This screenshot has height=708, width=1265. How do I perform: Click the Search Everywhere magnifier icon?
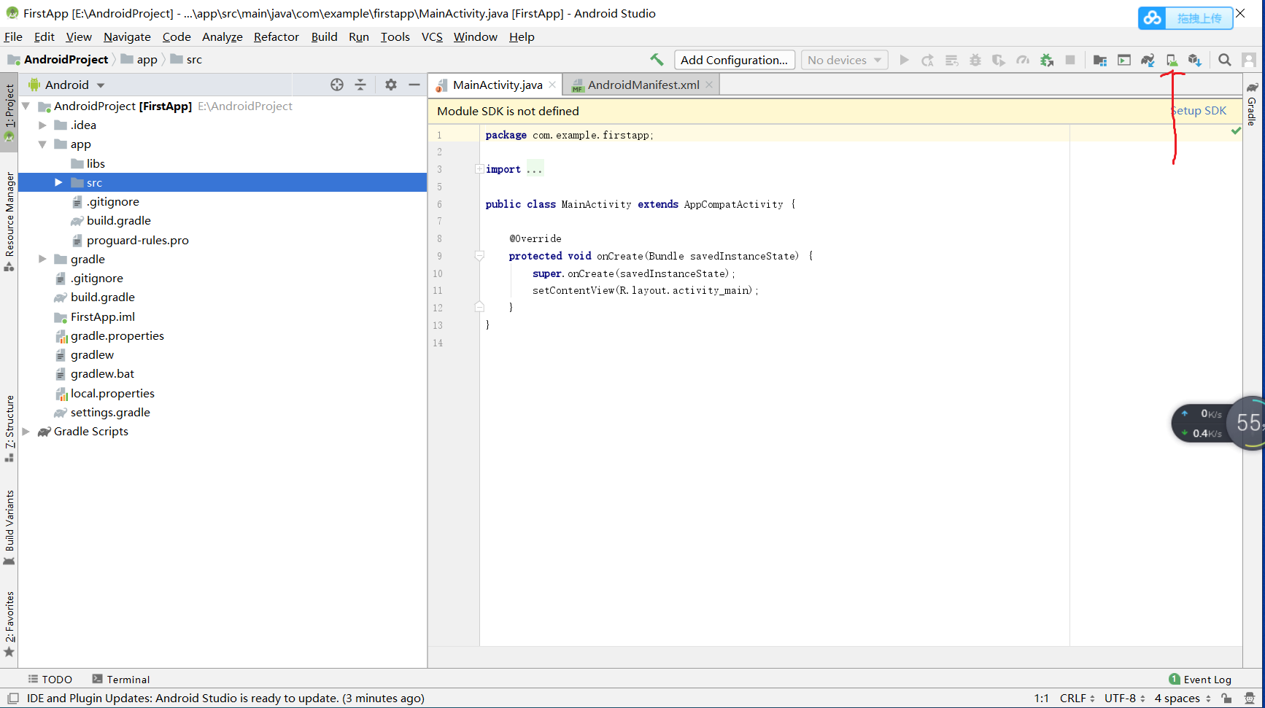(x=1225, y=60)
